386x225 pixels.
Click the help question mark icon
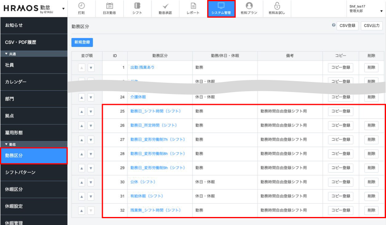[333, 25]
